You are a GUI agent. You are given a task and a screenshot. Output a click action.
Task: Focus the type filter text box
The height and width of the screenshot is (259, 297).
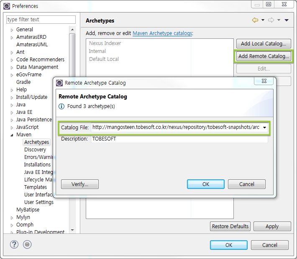click(41, 20)
